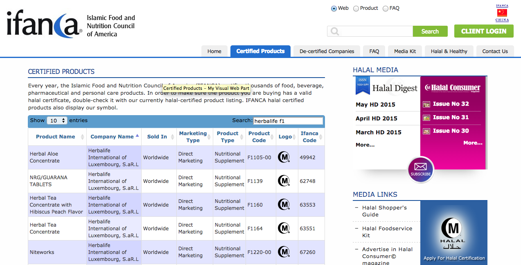
Task: Select the Web search radio button
Action: pos(334,8)
